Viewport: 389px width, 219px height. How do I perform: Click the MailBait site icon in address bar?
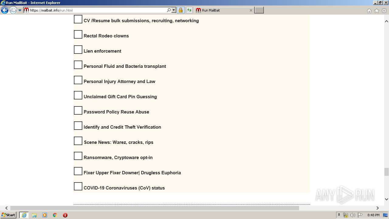(26, 10)
